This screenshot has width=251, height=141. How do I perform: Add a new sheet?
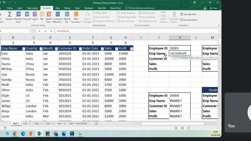96,124
